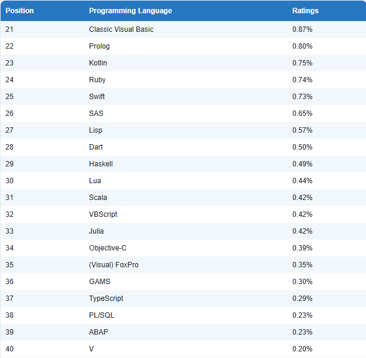Click the Ratings column header
The height and width of the screenshot is (358, 366).
click(x=305, y=11)
